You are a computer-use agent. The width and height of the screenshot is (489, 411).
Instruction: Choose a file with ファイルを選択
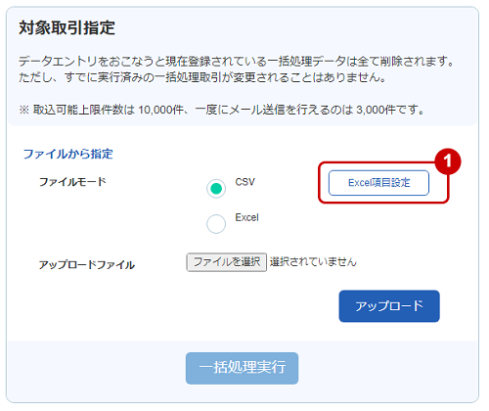point(227,262)
